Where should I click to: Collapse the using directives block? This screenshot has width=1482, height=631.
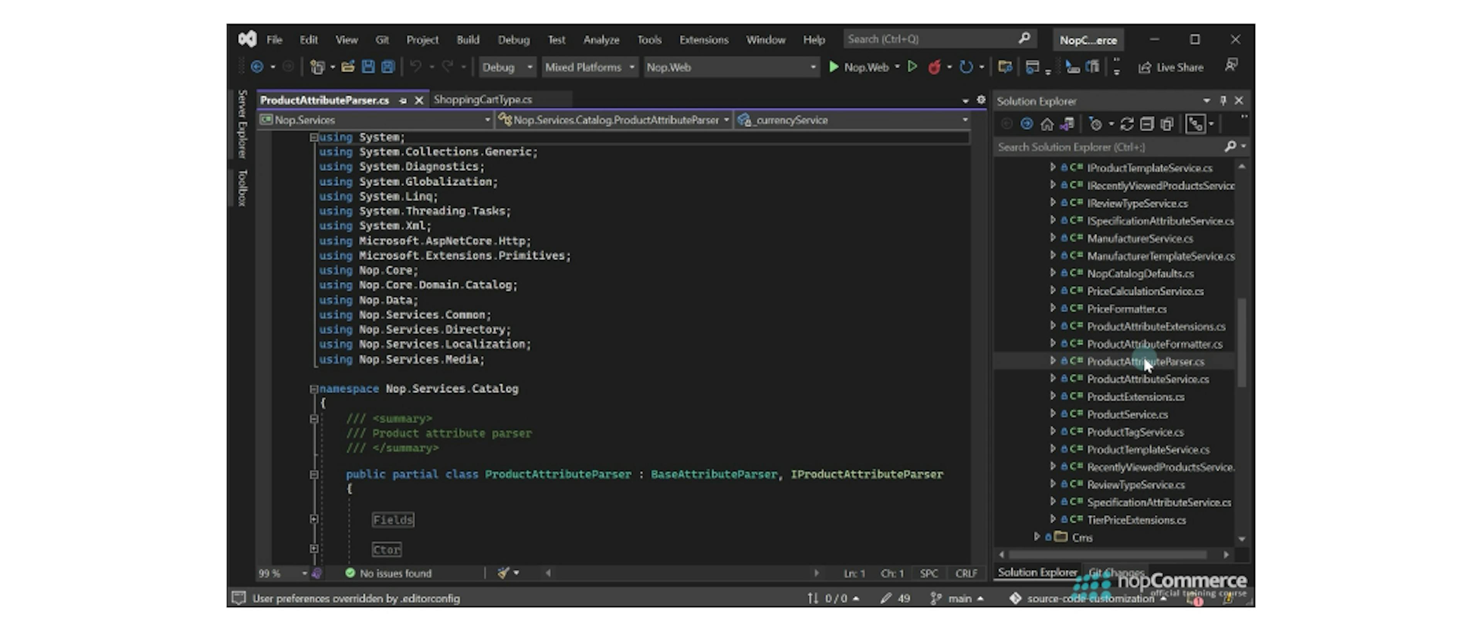314,137
